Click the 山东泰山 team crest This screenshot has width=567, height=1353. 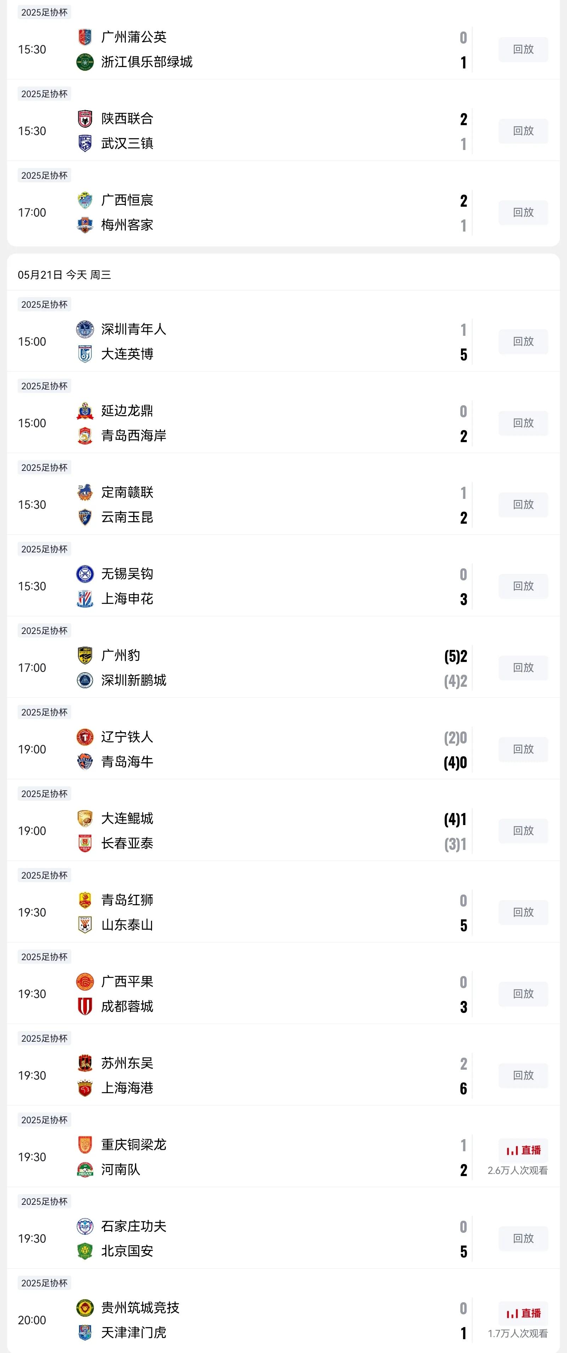[x=85, y=925]
